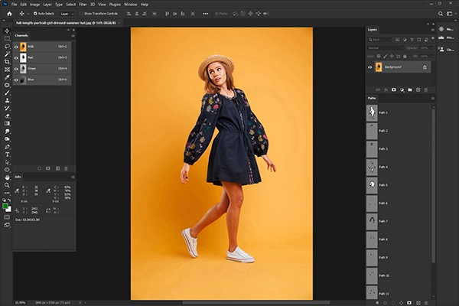Open the Opacity dropdown arrow
Image resolution: width=459 pixels, height=306 pixels.
click(431, 47)
